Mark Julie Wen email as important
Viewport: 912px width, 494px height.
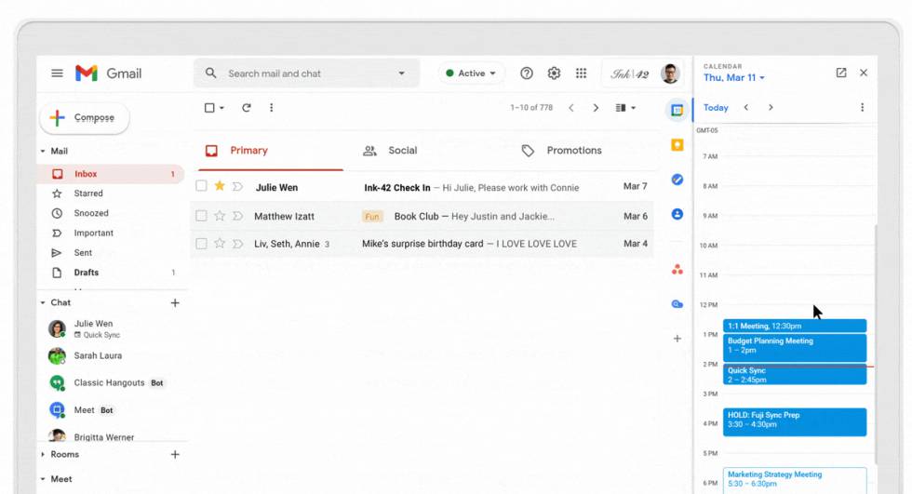[x=237, y=187]
